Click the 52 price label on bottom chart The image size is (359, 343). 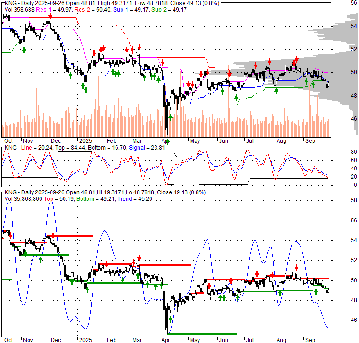click(x=354, y=260)
